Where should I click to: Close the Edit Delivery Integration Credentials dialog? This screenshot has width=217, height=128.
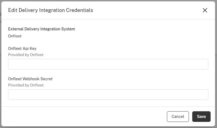click(x=205, y=10)
